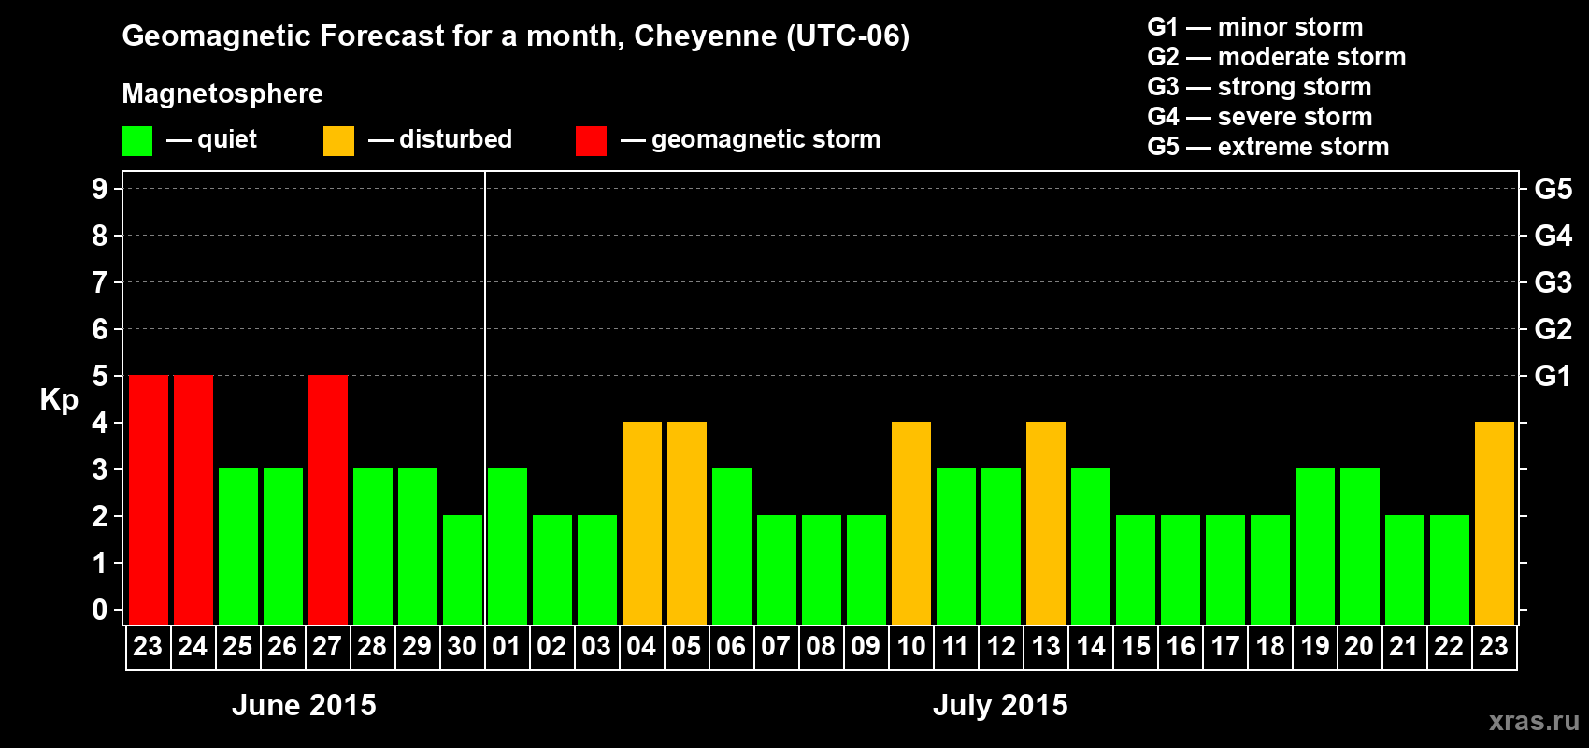Click the green bar for July 16
This screenshot has width=1589, height=748.
point(1181,570)
